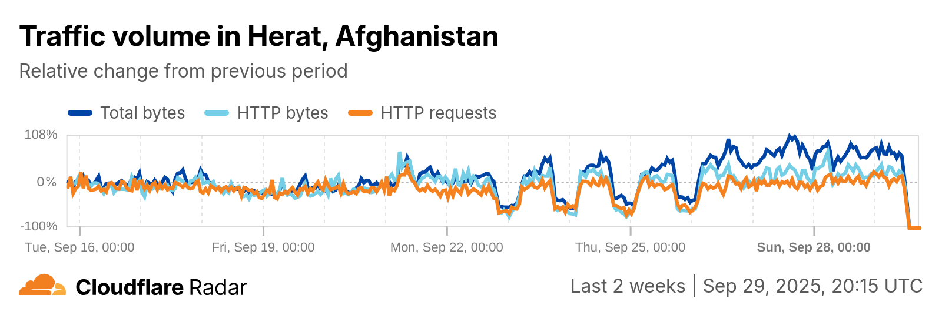
Task: Click the Sep 29, 2025, 20:15 UTC timestamp
Action: [812, 286]
